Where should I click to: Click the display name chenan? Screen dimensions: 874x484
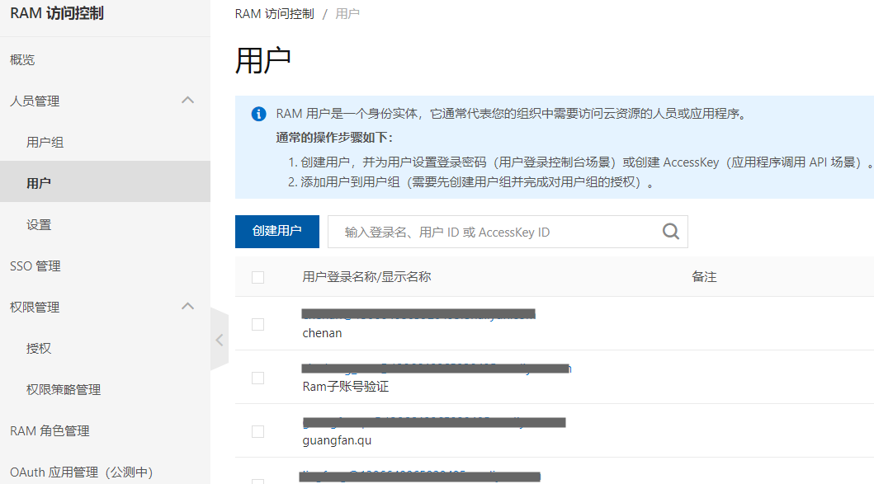click(x=322, y=333)
